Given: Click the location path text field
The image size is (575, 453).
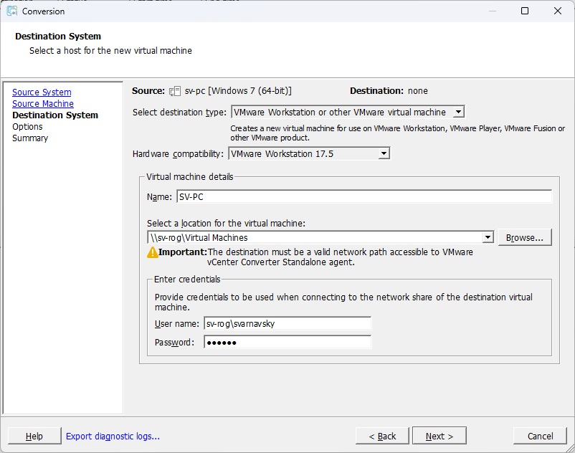Looking at the screenshot, I should point(315,237).
